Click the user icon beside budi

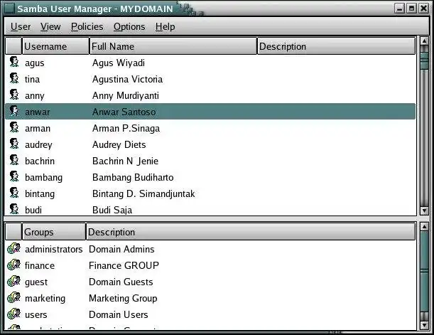pos(14,209)
